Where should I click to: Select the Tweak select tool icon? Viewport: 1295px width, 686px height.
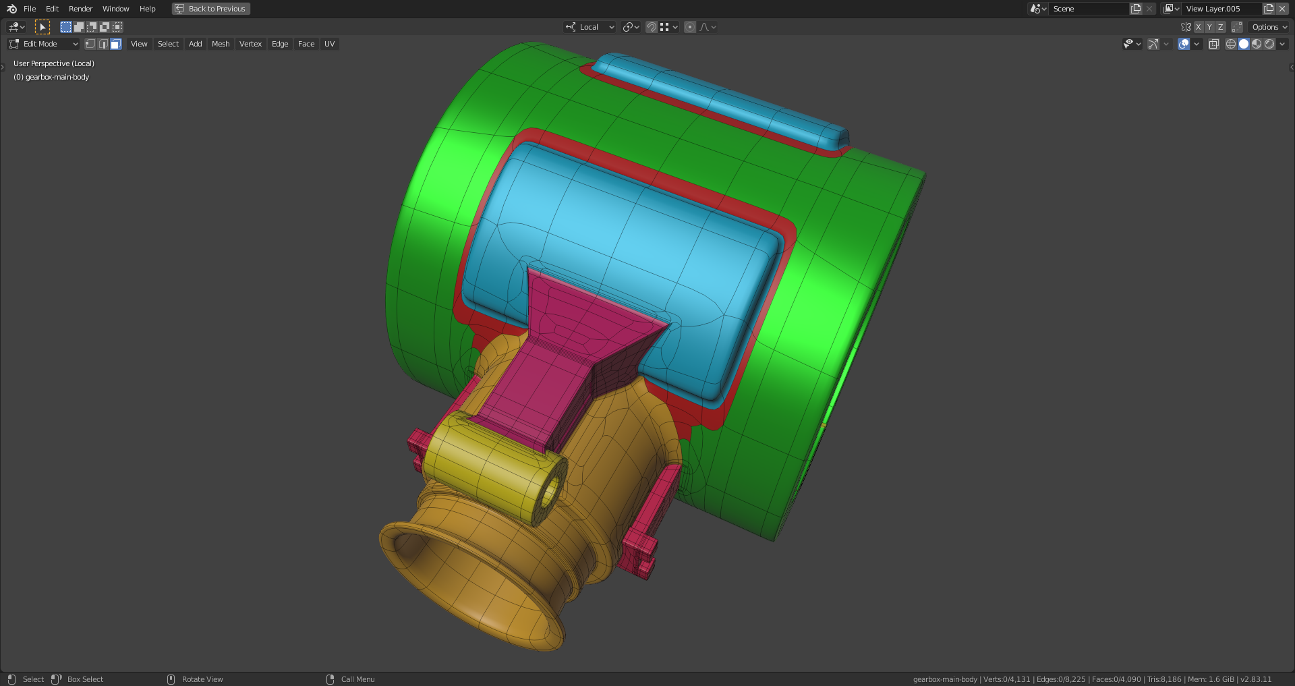click(42, 27)
